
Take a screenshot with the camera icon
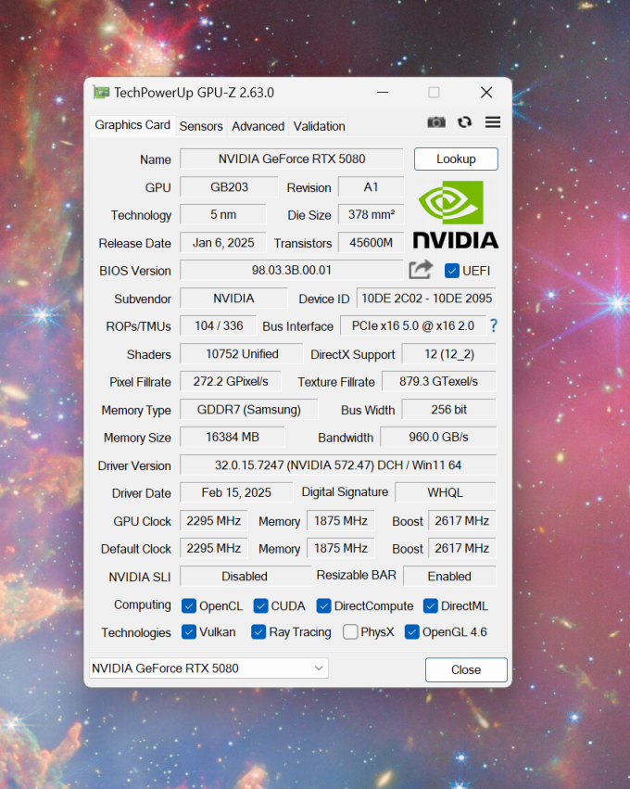[x=436, y=122]
